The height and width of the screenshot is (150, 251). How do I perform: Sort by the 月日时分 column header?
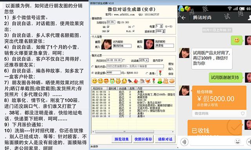click(x=99, y=88)
